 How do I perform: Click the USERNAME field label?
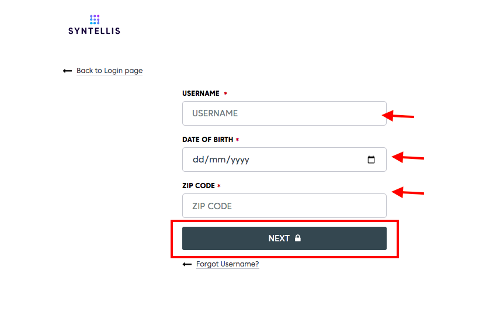pos(201,93)
